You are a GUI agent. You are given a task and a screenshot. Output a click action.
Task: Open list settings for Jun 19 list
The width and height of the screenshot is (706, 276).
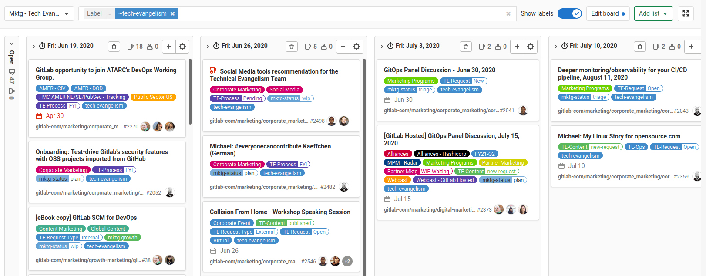pos(182,47)
